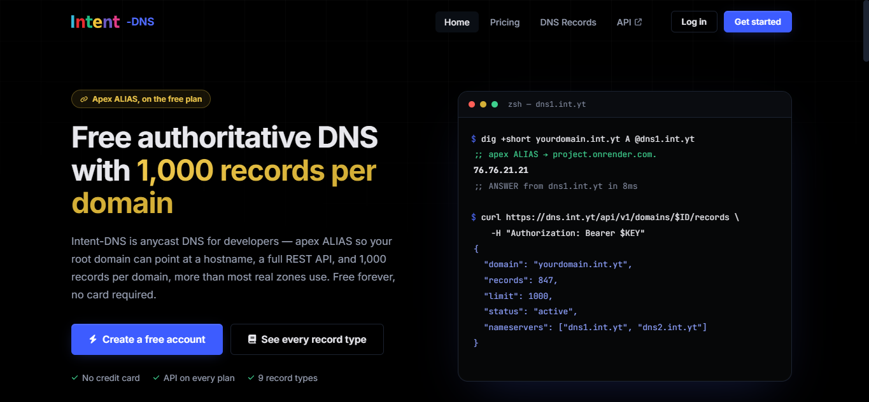This screenshot has height=402, width=869.
Task: Click the Intent-DNS description paragraph
Action: tap(234, 268)
